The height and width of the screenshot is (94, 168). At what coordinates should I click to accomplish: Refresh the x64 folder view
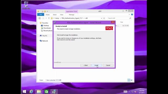click(x=104, y=18)
